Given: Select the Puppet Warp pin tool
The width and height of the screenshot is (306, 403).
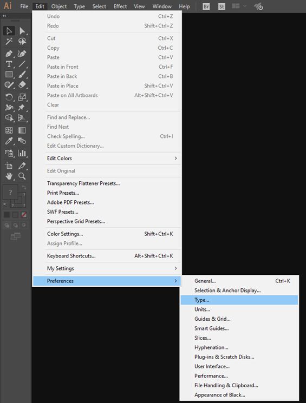Looking at the screenshot, I should pos(22,108).
